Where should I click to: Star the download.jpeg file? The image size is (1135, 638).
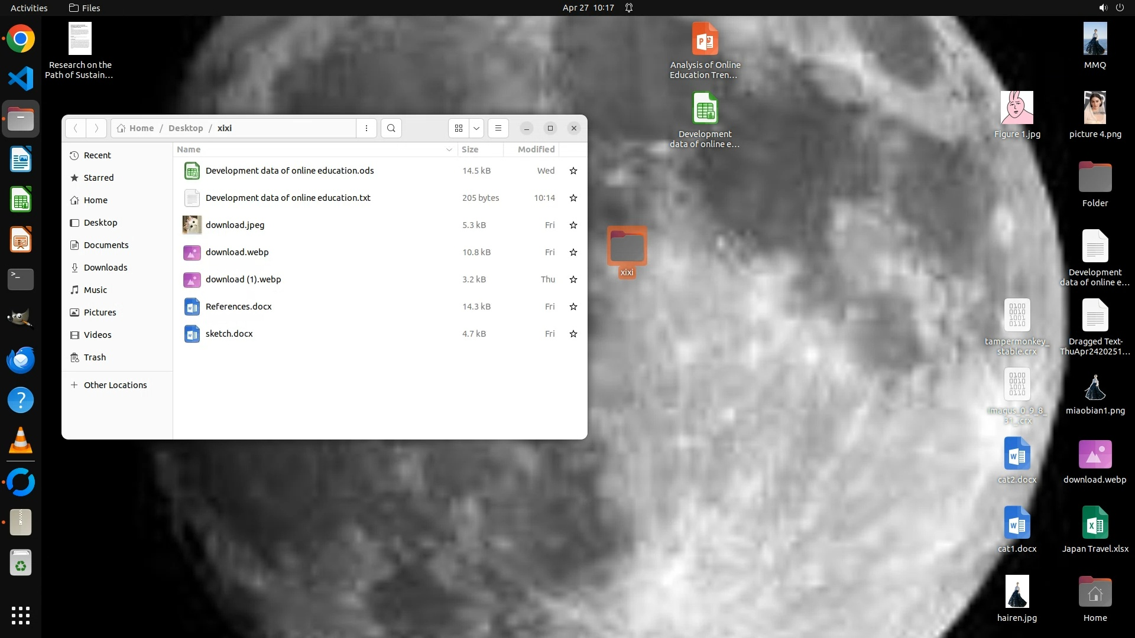coord(573,225)
